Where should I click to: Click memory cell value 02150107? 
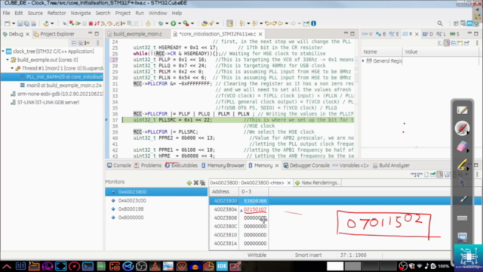255,209
